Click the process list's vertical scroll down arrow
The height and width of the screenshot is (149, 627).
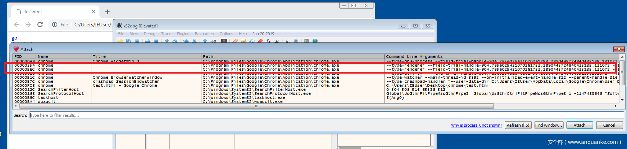622,100
